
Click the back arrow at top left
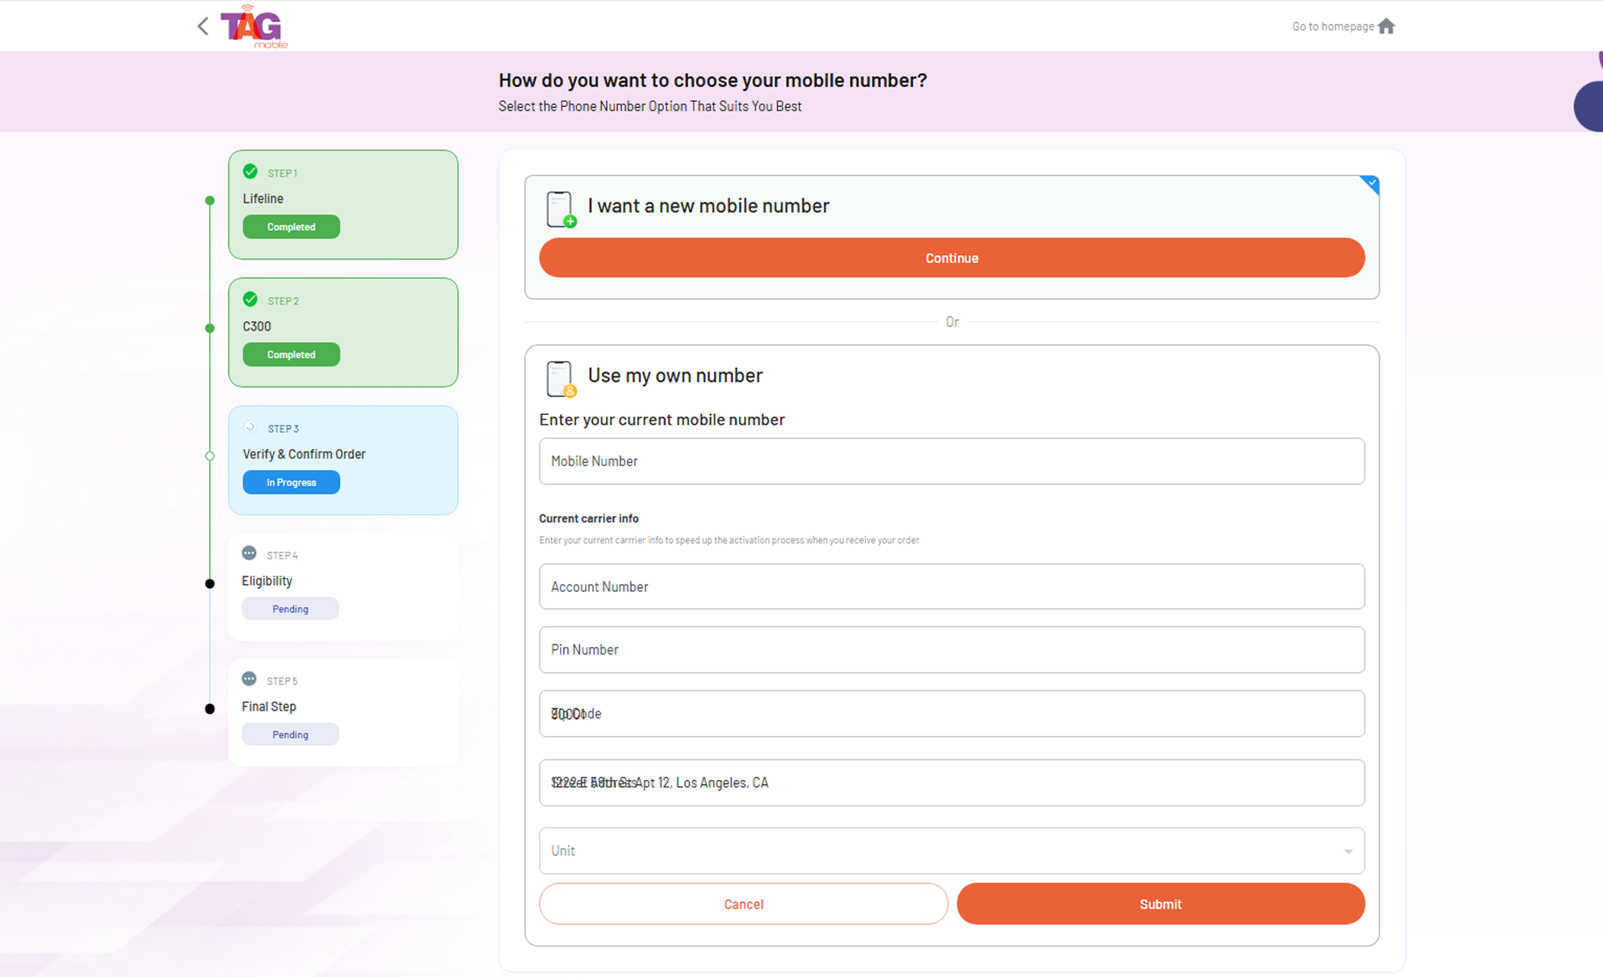(x=201, y=25)
